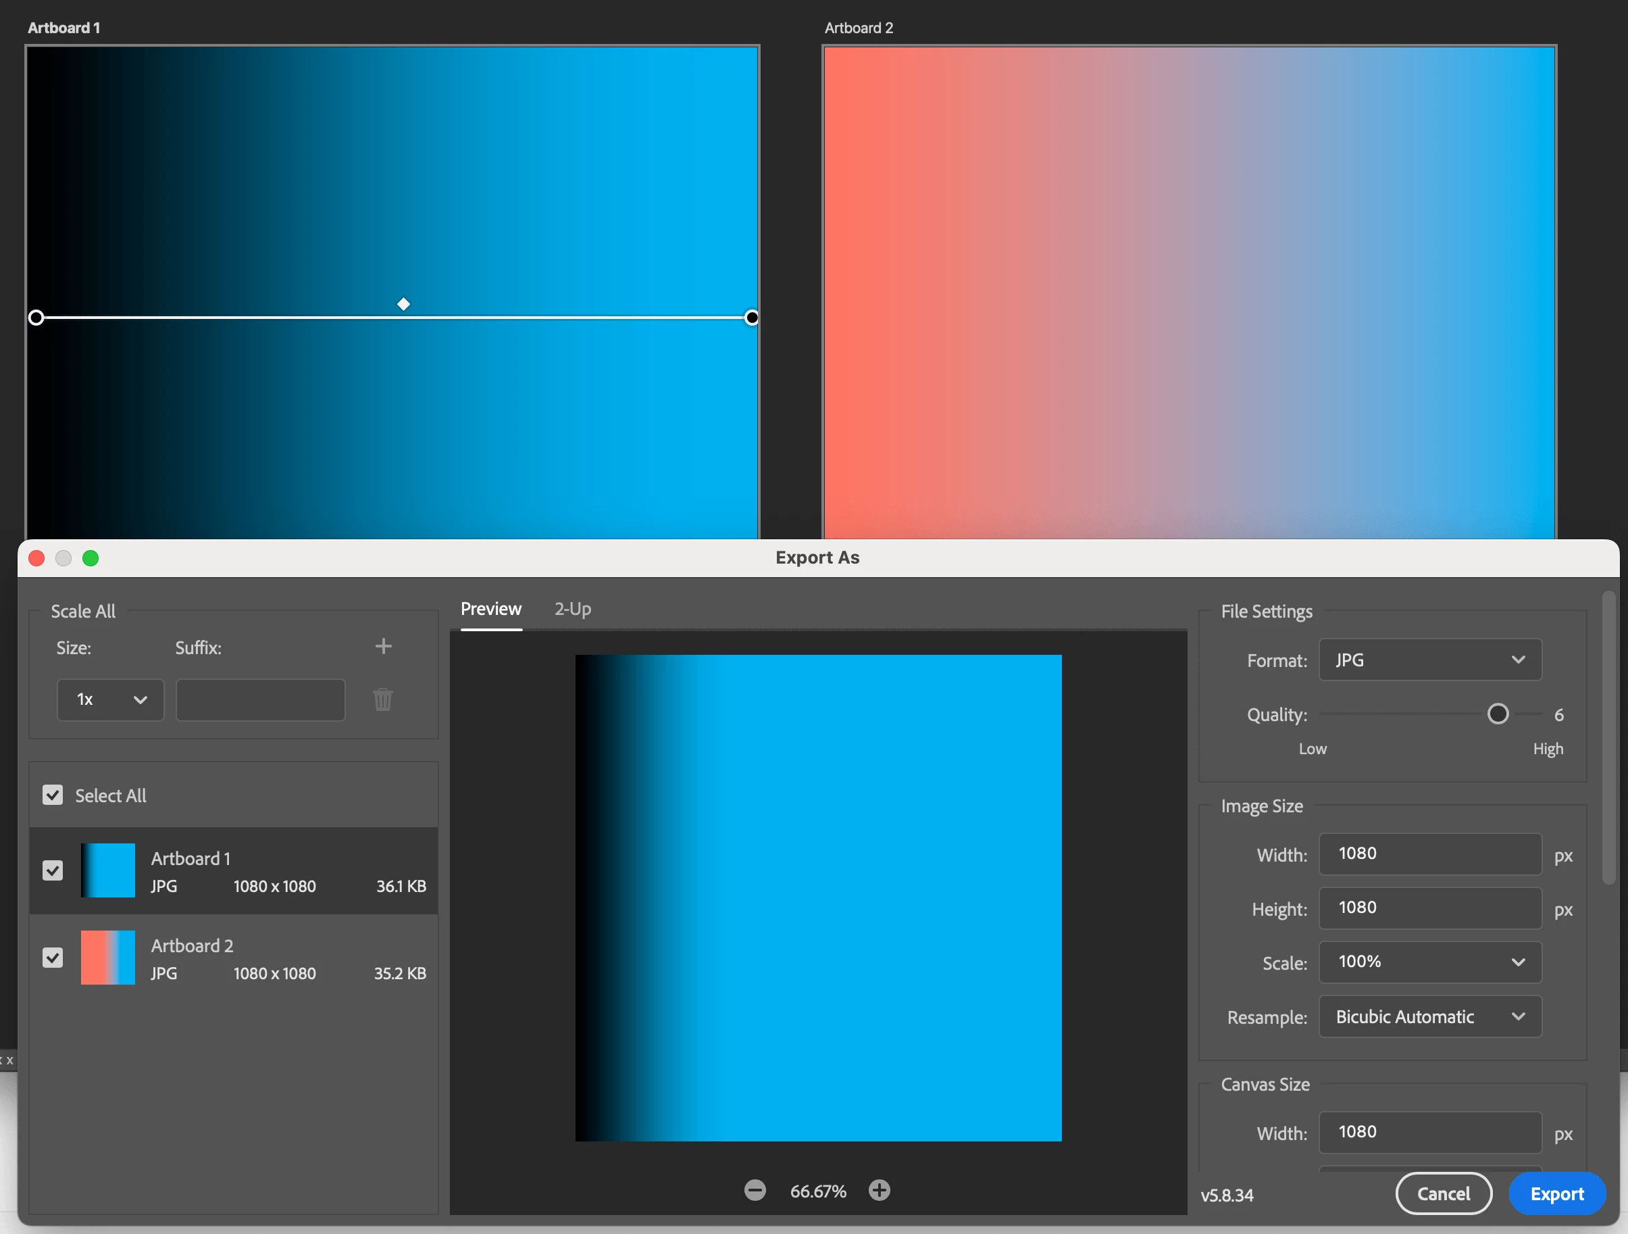
Task: Toggle the Select All checkbox
Action: coord(53,795)
